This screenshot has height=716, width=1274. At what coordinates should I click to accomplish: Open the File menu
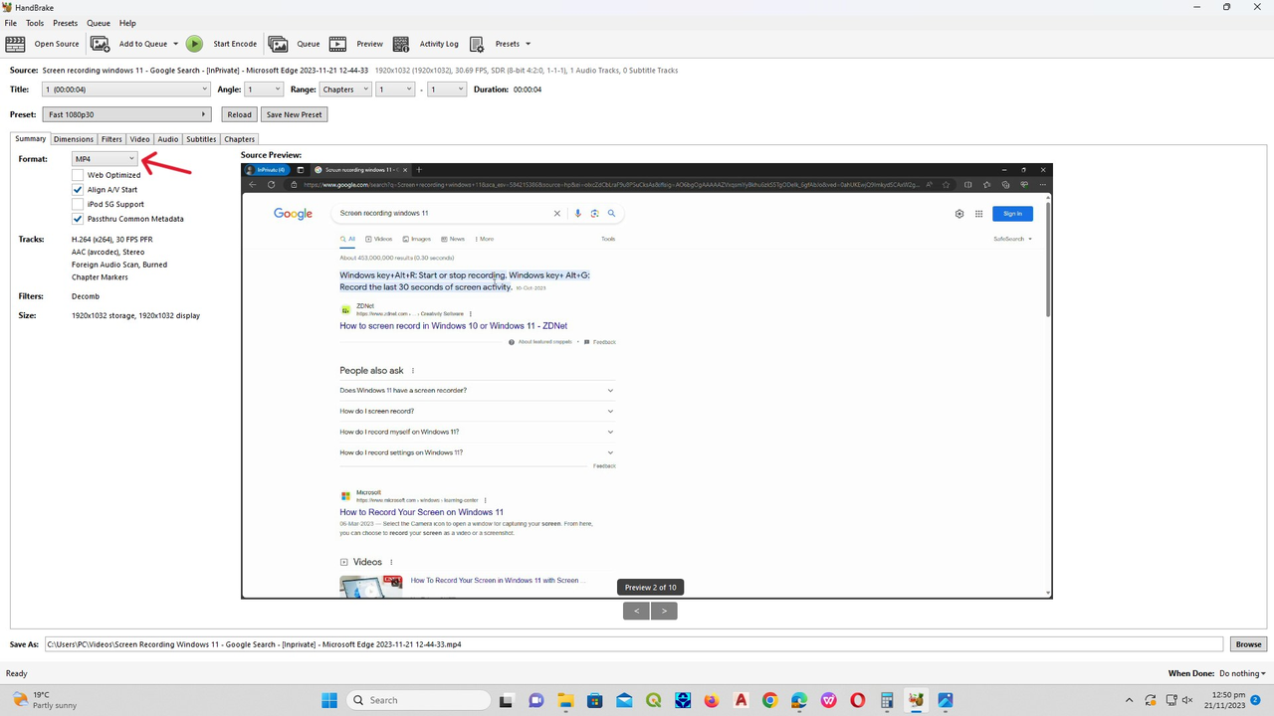click(x=11, y=23)
